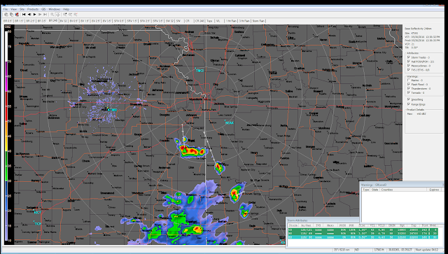Click the magnifier zoom tool icon
The height and width of the screenshot is (254, 448).
(x=52, y=14)
